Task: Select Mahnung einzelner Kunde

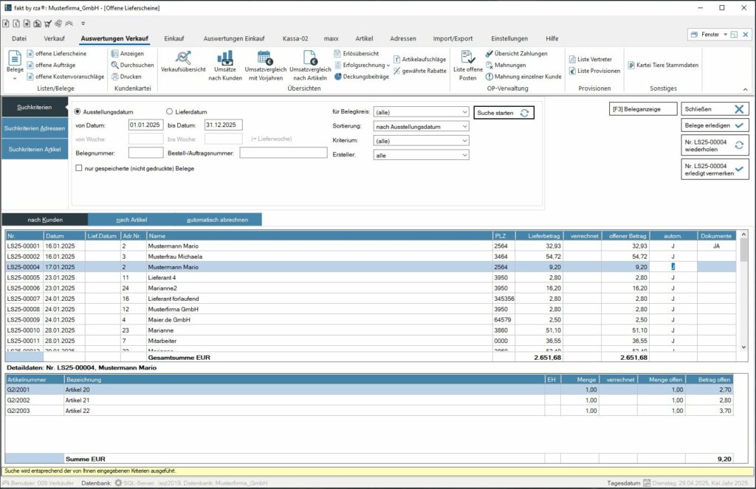Action: click(526, 77)
